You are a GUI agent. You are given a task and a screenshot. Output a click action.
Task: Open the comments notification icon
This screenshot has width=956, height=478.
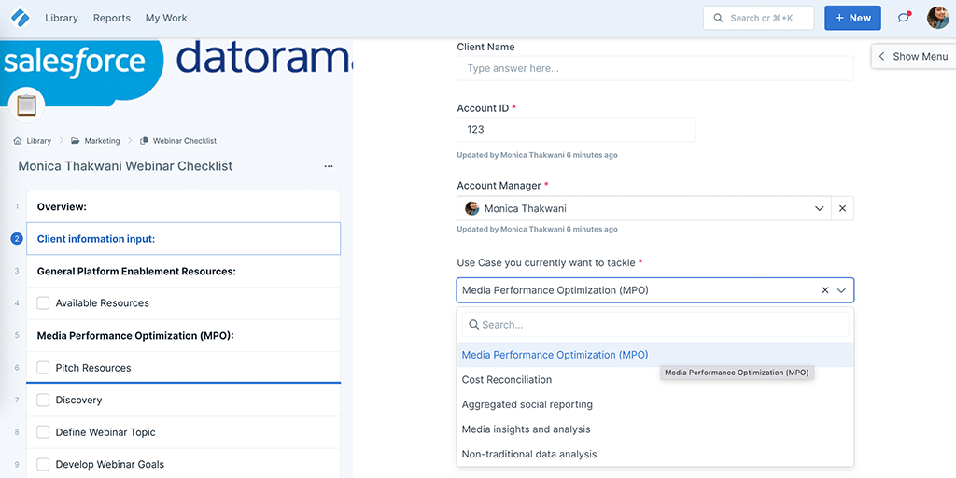click(904, 18)
